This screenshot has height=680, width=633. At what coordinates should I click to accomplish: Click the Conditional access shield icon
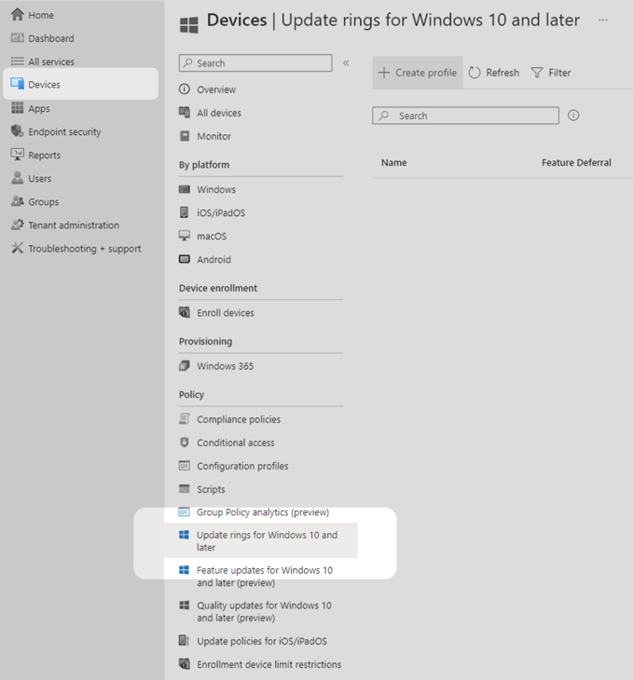point(185,442)
